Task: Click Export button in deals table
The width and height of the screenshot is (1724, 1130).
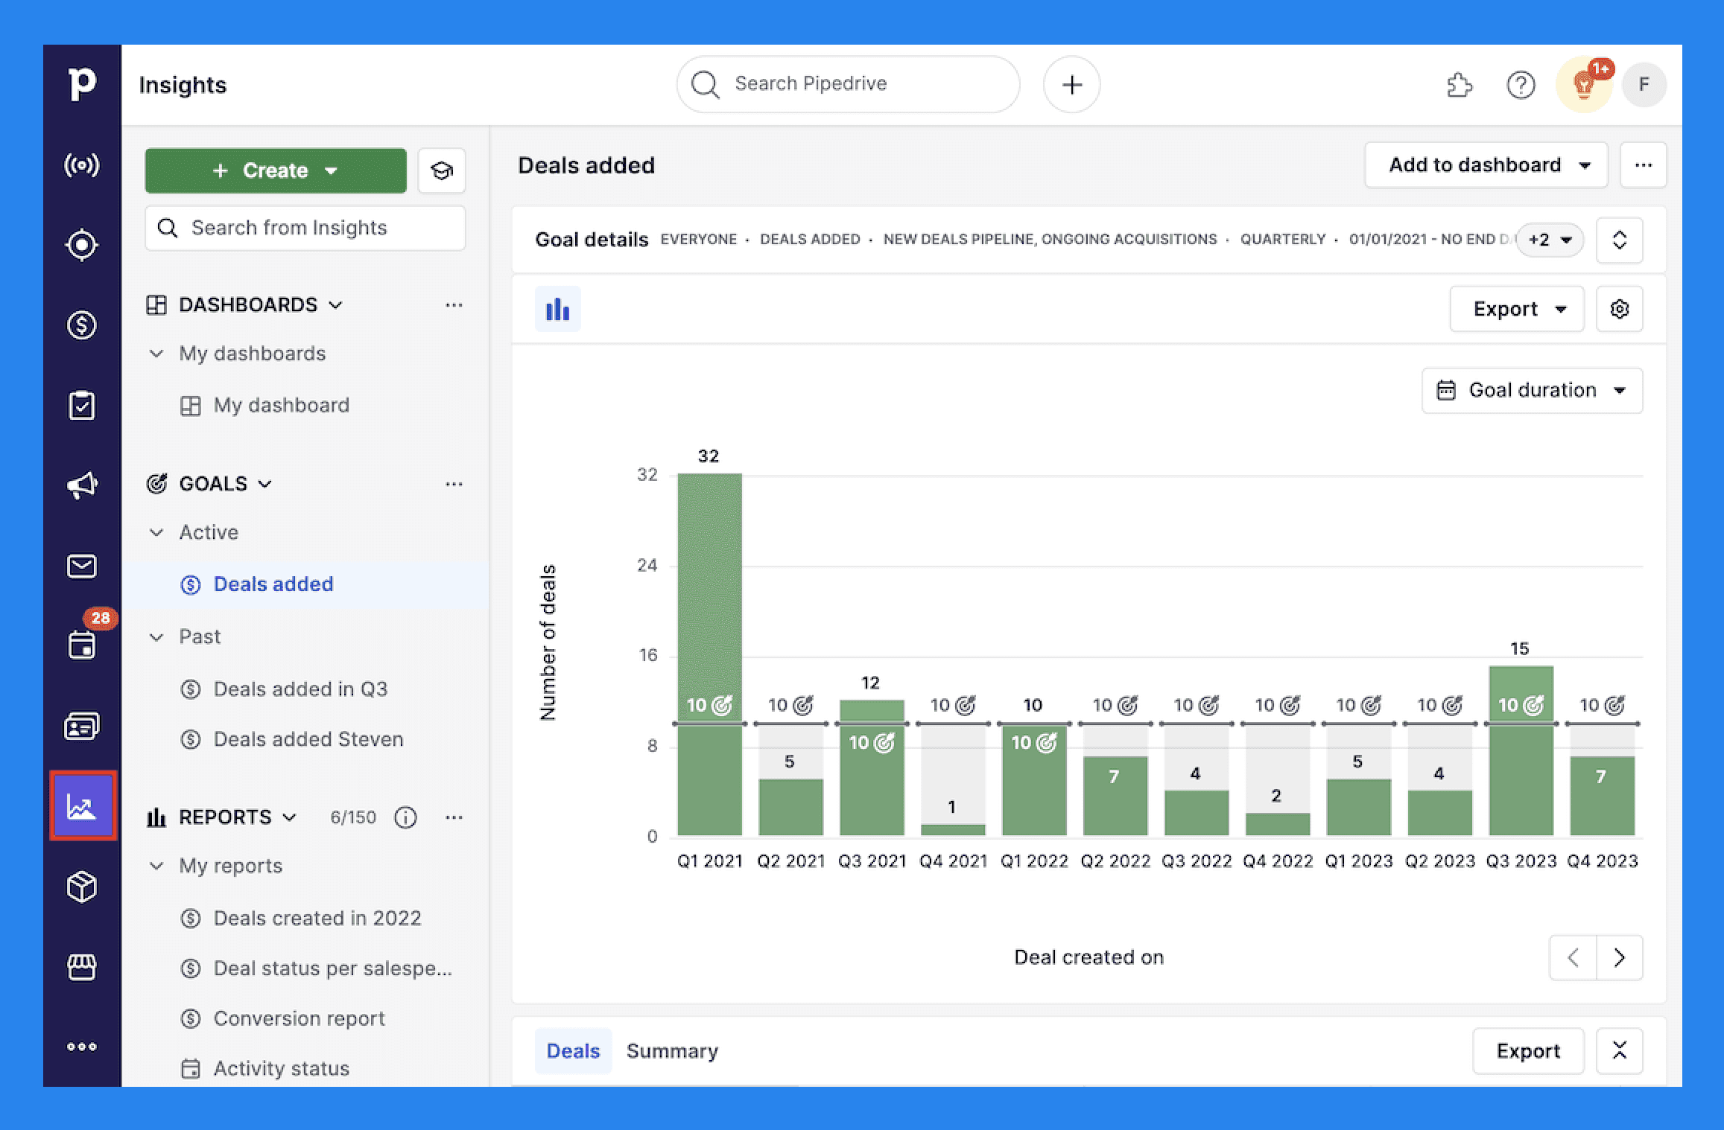Action: pyautogui.click(x=1528, y=1050)
